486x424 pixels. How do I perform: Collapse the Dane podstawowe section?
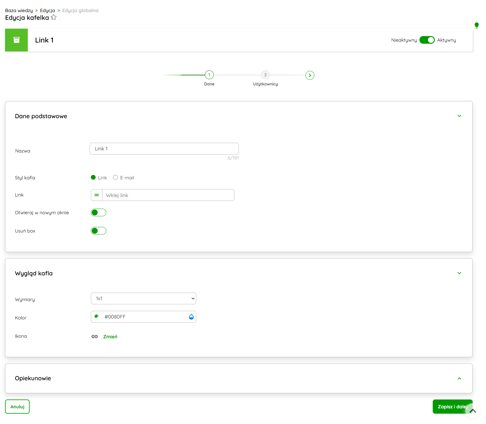click(459, 116)
